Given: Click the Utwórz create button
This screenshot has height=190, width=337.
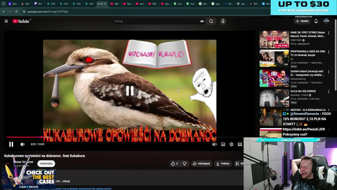Looking at the screenshot, I should pos(302,21).
